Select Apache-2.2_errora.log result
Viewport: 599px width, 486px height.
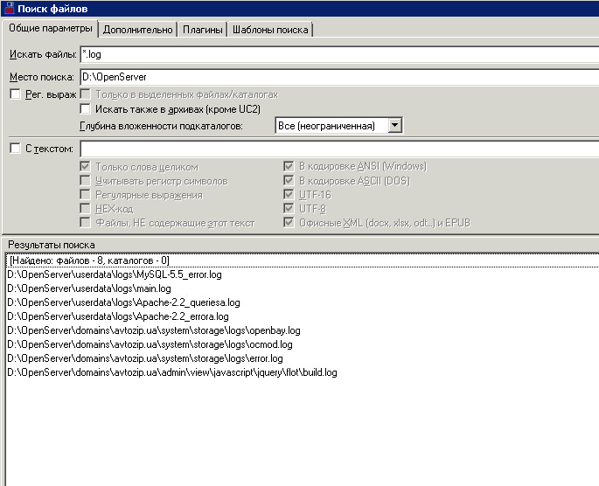[117, 316]
